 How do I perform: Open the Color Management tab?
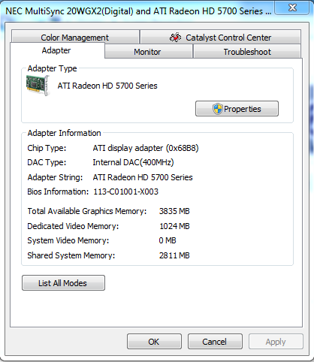(75, 37)
